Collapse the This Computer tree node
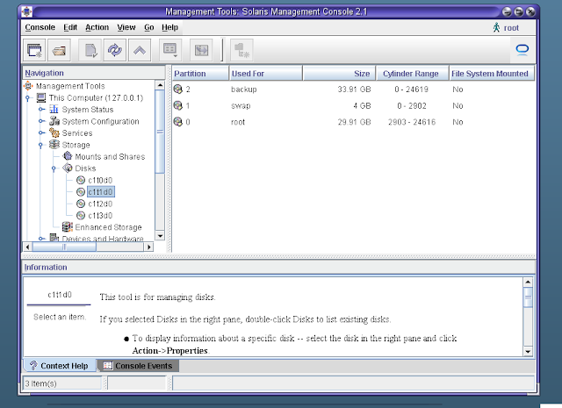This screenshot has width=562, height=408. coord(27,98)
